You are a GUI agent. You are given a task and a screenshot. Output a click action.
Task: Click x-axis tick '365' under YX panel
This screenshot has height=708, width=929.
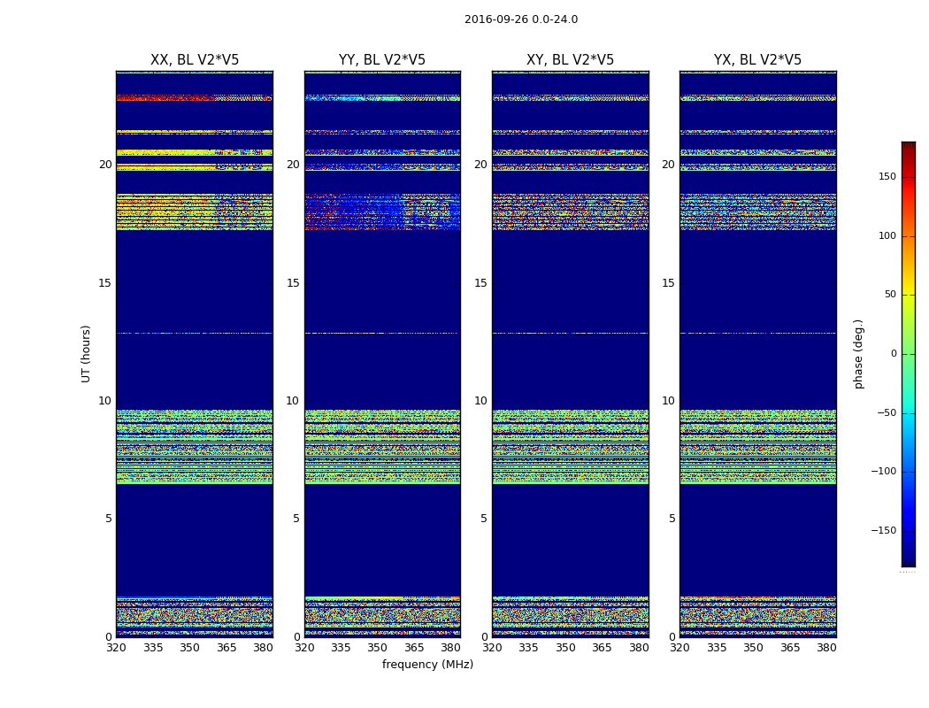pyautogui.click(x=790, y=648)
